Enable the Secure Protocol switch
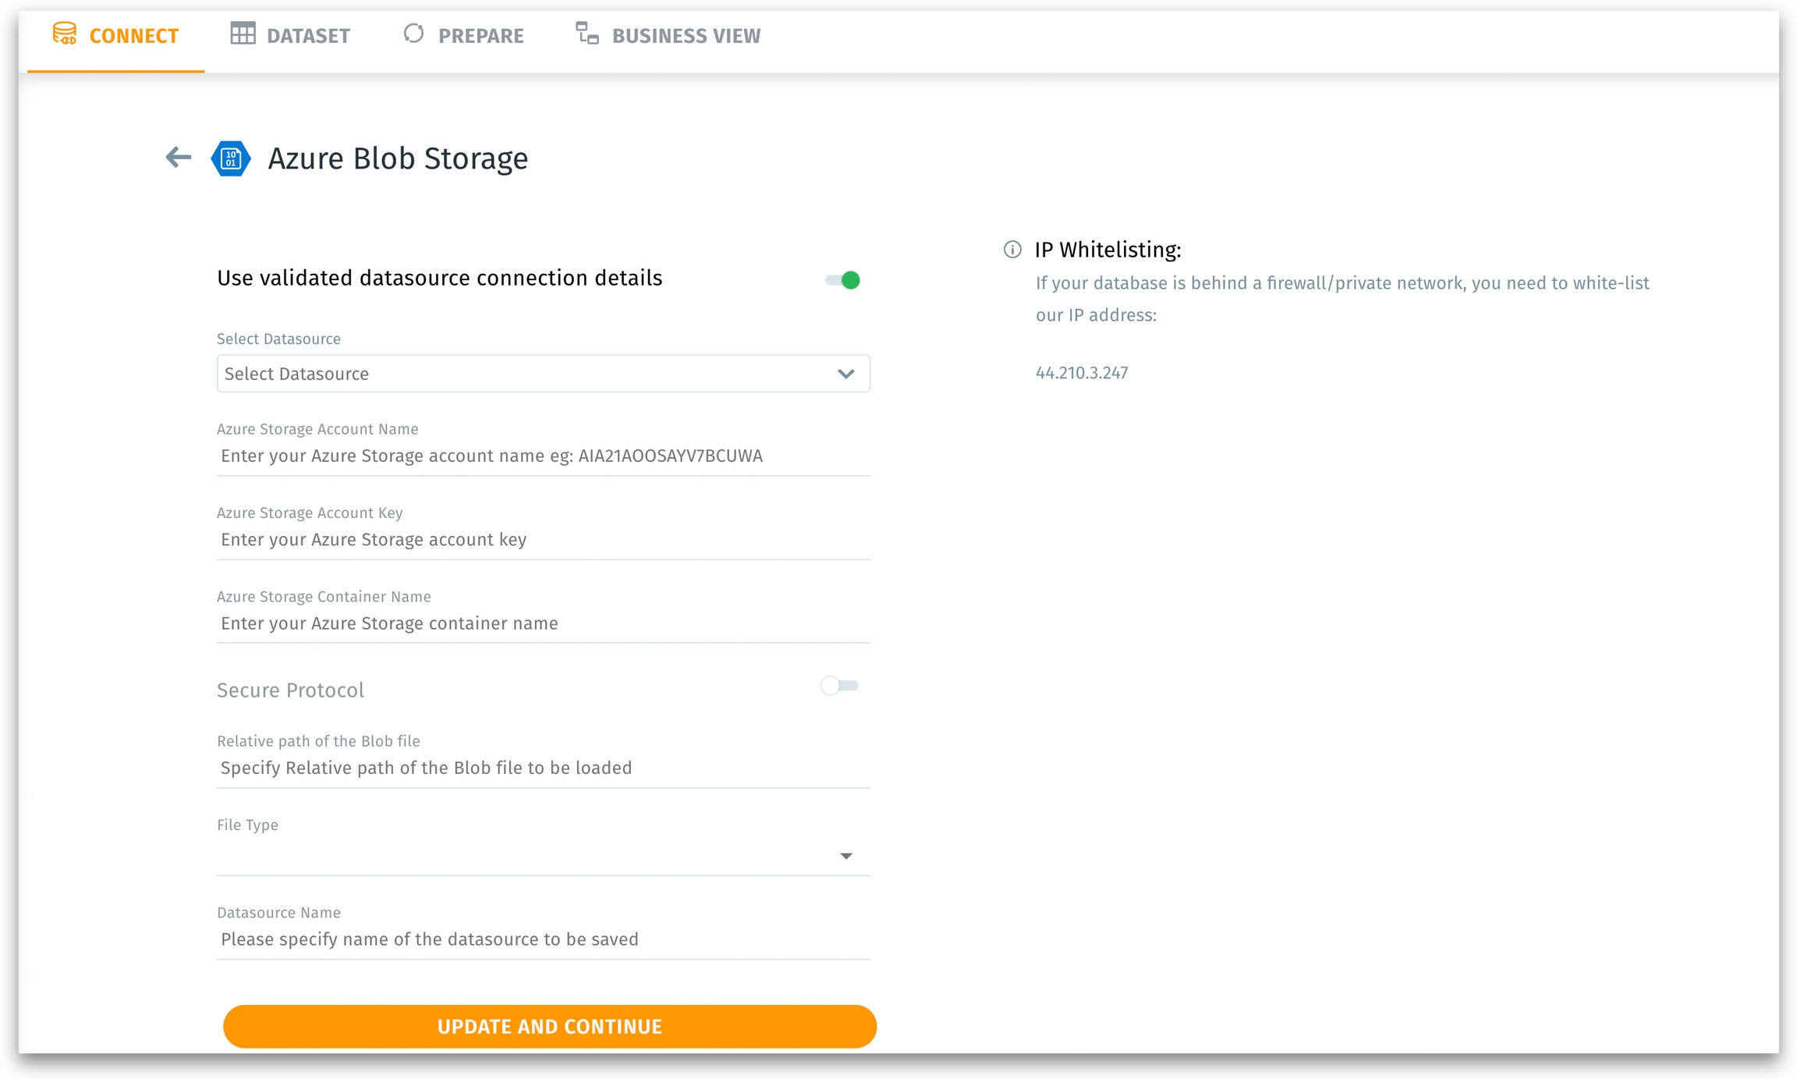Viewport: 1797px width, 1079px height. coord(839,686)
